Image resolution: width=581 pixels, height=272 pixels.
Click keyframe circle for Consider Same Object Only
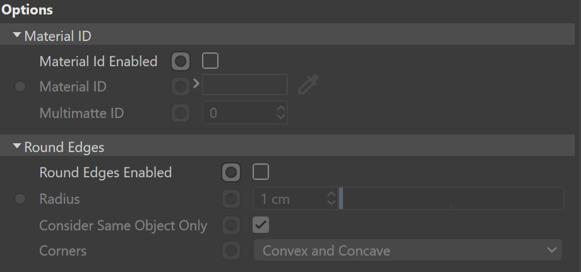[231, 225]
